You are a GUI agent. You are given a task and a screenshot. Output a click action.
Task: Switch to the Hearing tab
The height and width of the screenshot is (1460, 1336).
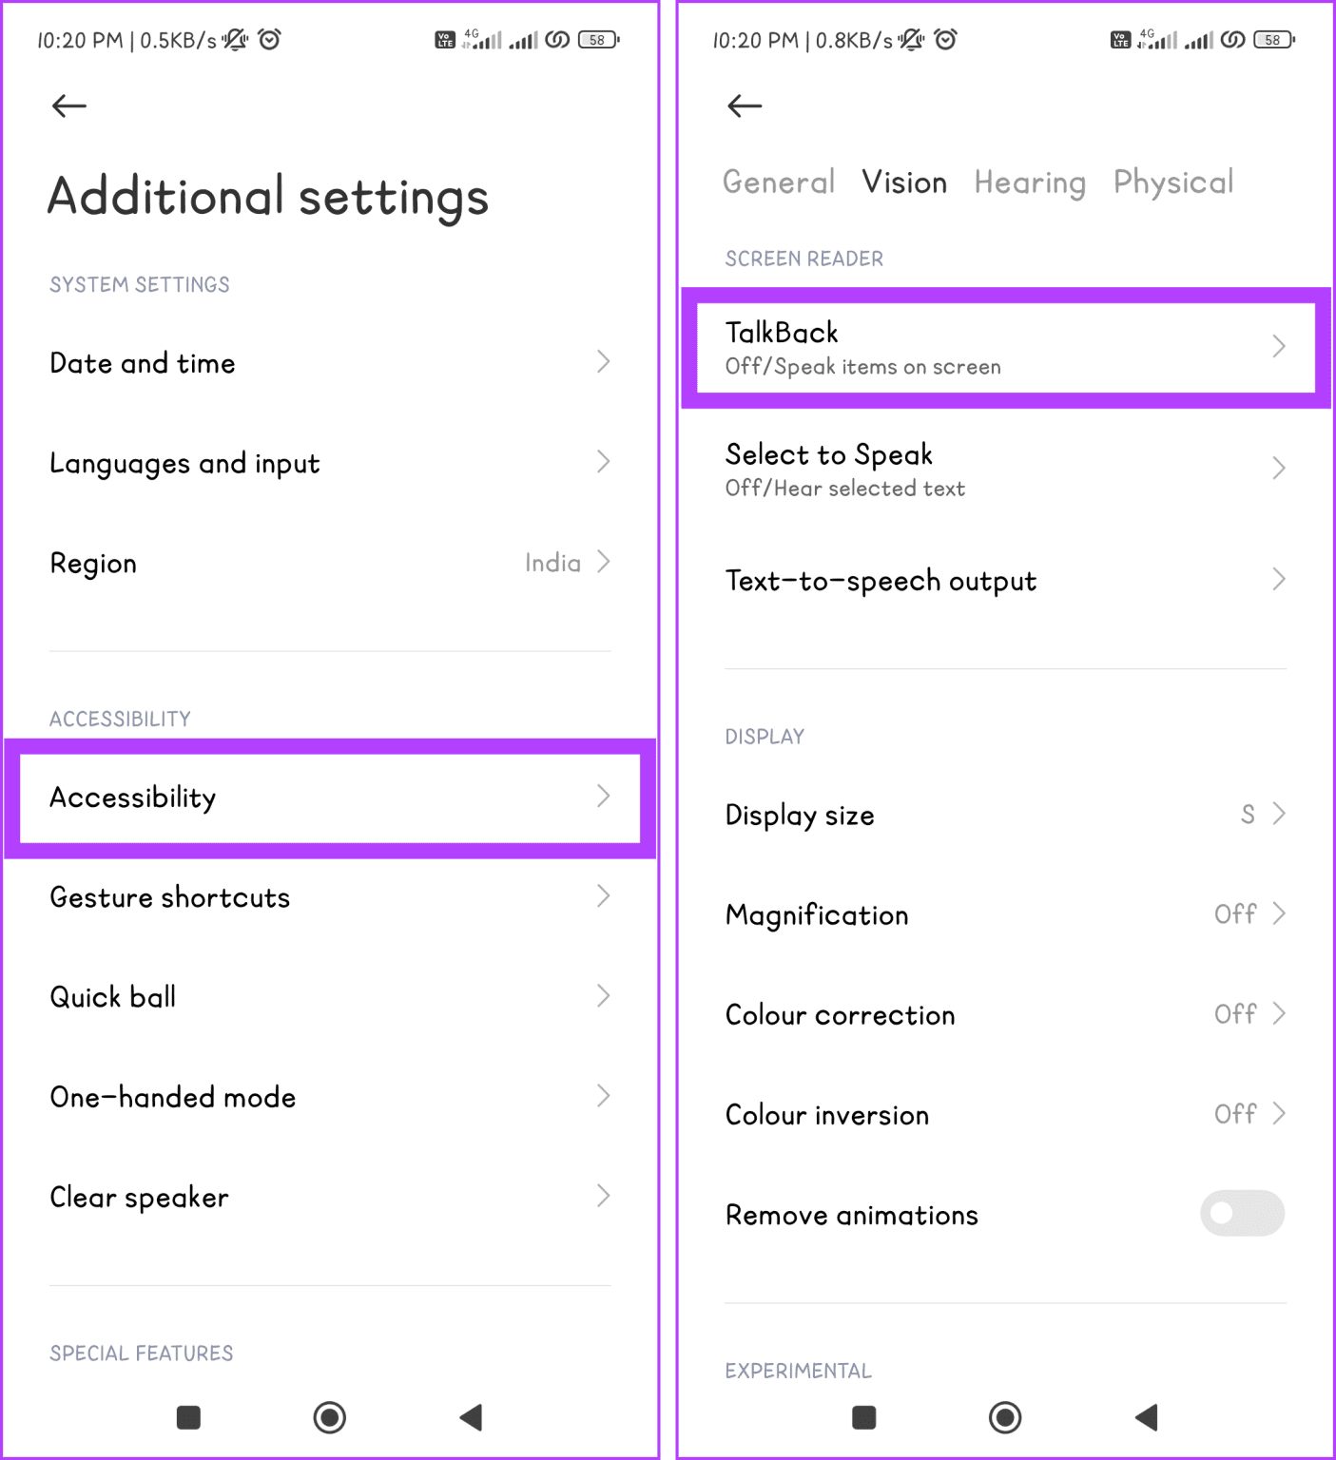click(x=1030, y=182)
